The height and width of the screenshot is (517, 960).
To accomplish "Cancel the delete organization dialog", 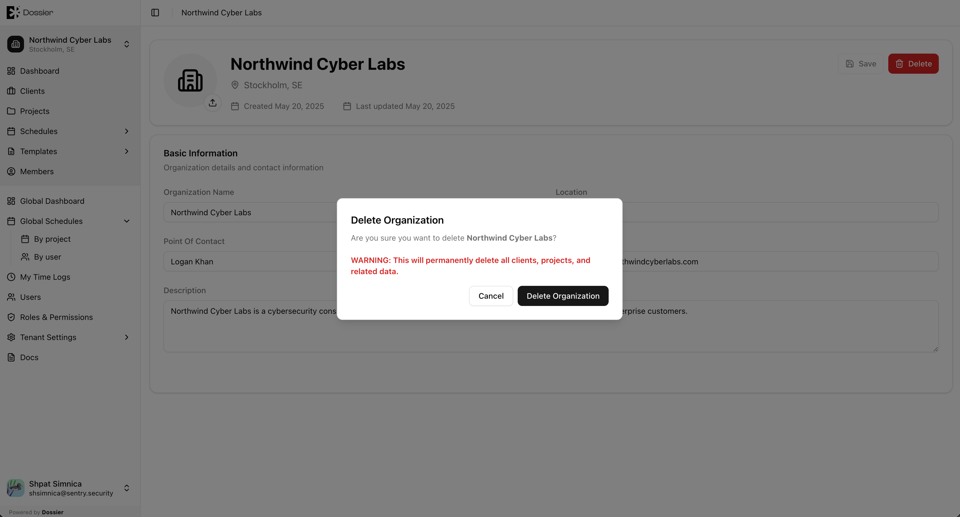I will click(x=491, y=296).
